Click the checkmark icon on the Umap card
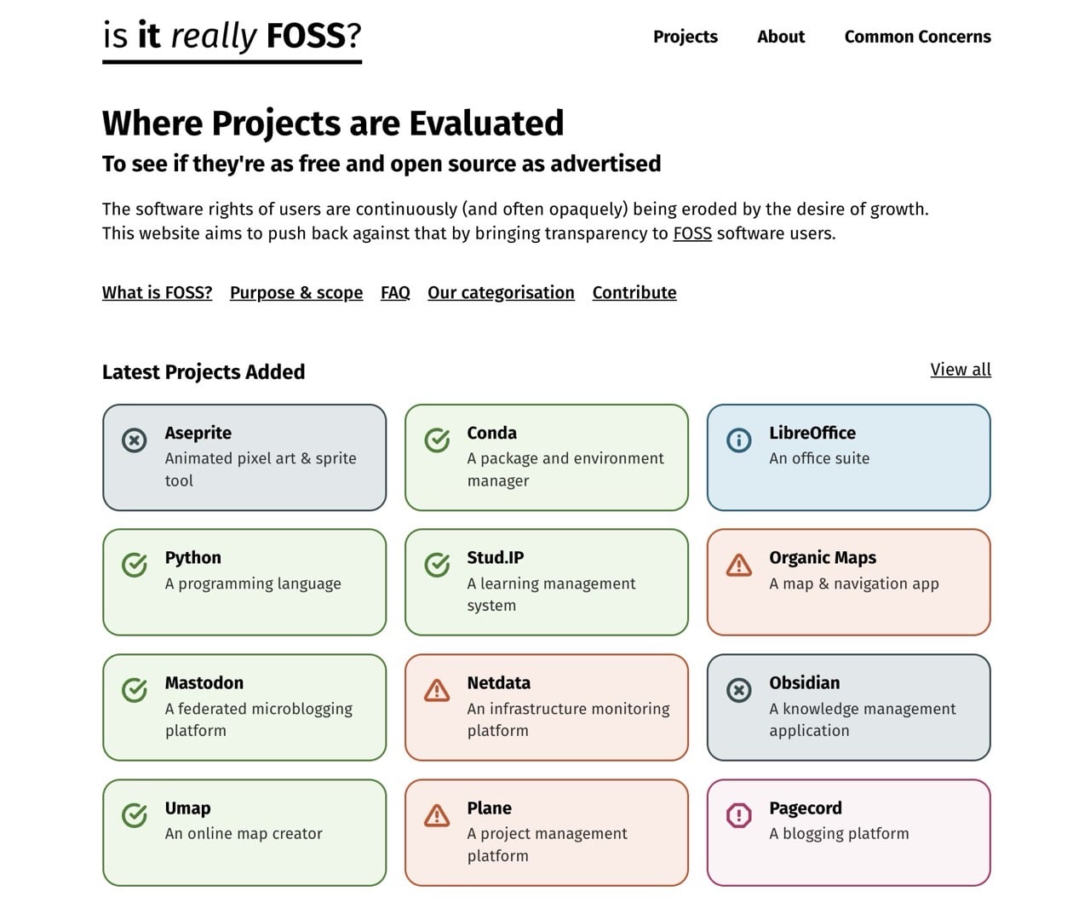This screenshot has height=920, width=1090. [134, 814]
